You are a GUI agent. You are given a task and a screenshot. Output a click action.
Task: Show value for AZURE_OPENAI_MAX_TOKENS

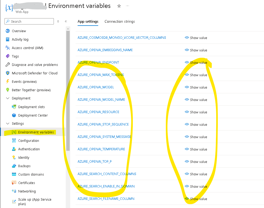tap(196, 75)
